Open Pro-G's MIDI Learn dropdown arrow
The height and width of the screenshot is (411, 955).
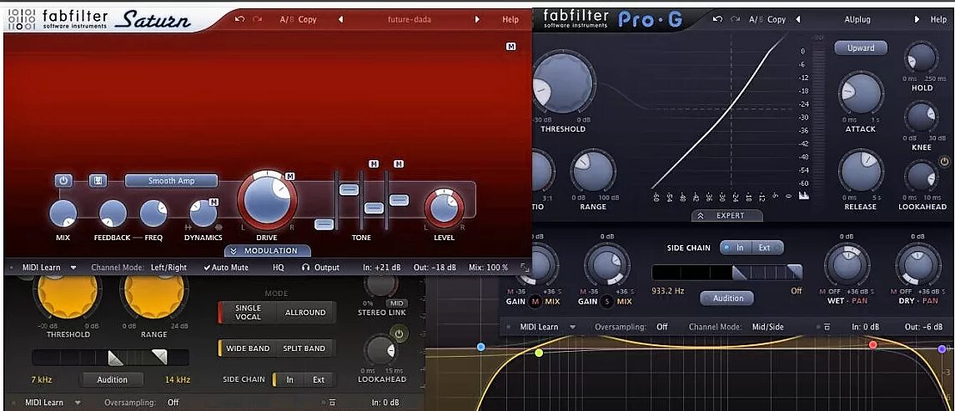572,327
